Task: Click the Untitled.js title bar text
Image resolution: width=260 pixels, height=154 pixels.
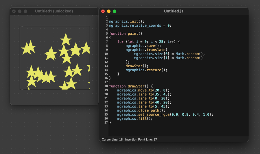Action: point(174,11)
